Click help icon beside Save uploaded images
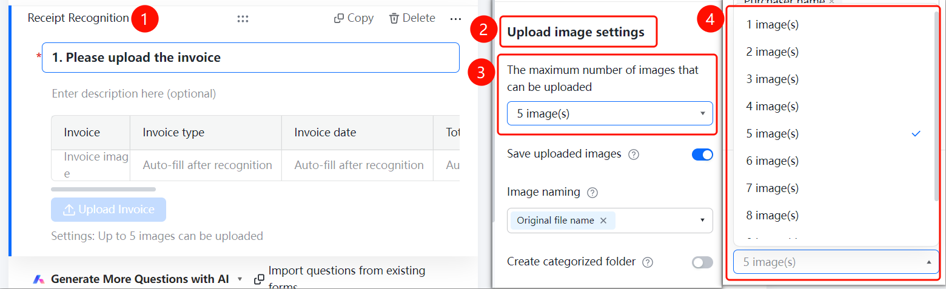Image resolution: width=946 pixels, height=289 pixels. pos(634,154)
